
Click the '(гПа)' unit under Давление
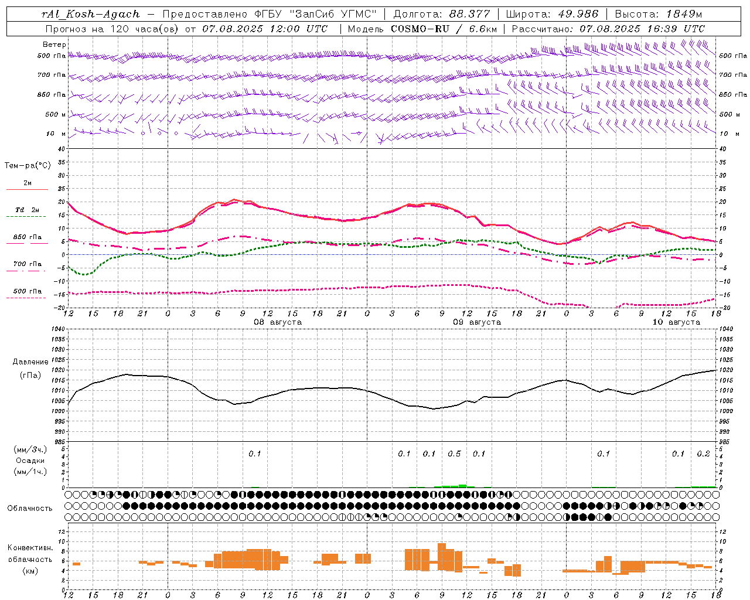click(x=30, y=376)
